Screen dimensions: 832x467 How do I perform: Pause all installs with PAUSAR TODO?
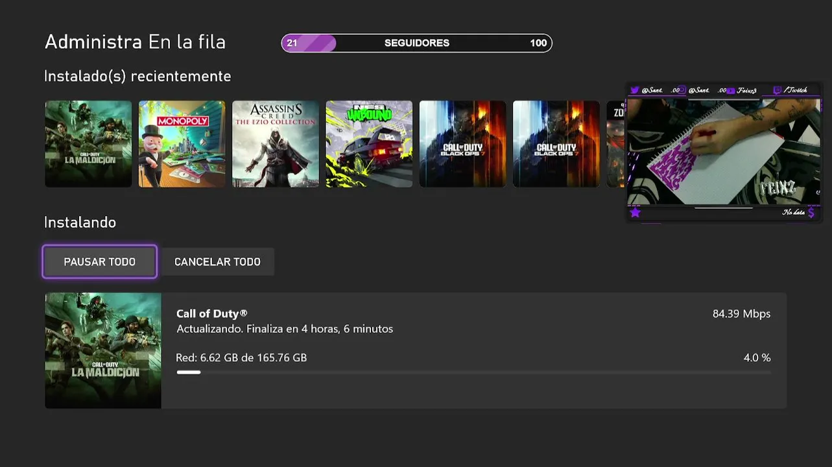tap(100, 261)
